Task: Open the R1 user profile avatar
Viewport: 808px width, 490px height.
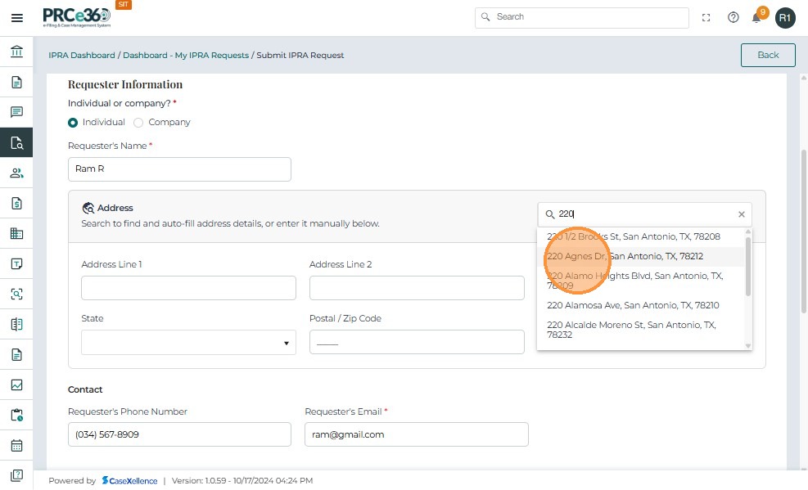Action: (785, 17)
